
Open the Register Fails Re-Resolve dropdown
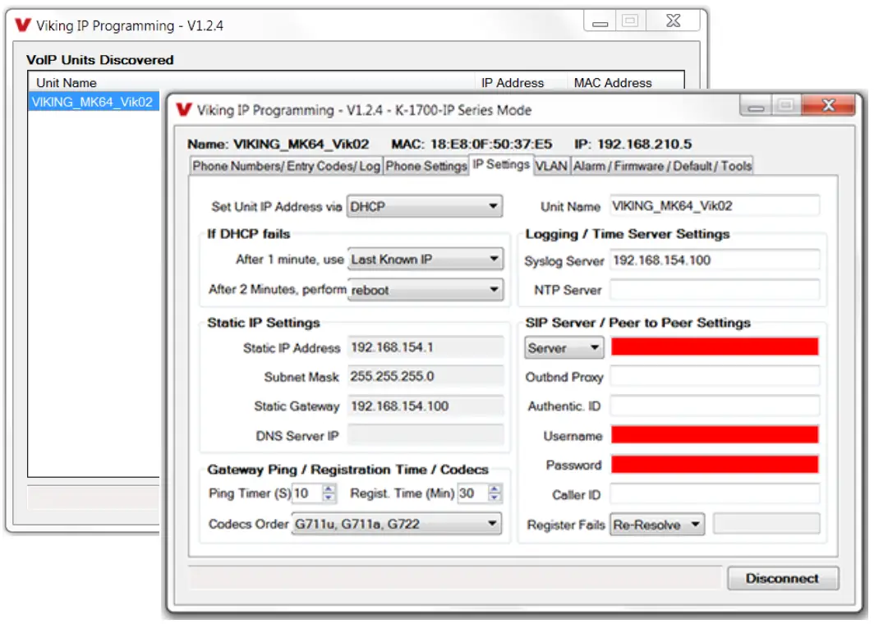[x=657, y=525]
